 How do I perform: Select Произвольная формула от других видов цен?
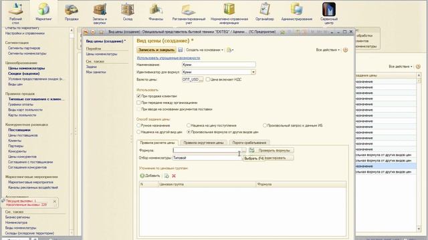[x=189, y=132]
